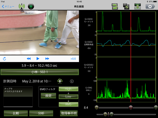Tap the battery 97% indicator
Viewport: 158px width, 118px height.
click(153, 2)
